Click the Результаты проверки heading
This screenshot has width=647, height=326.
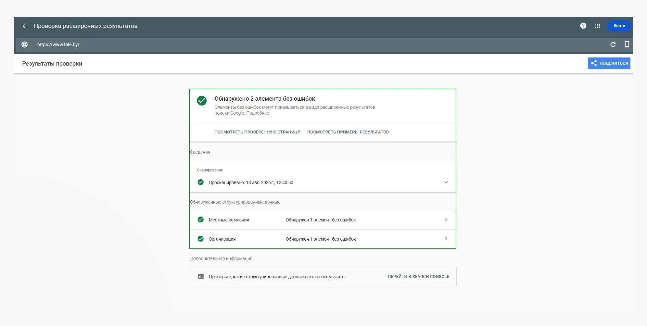[x=52, y=64]
